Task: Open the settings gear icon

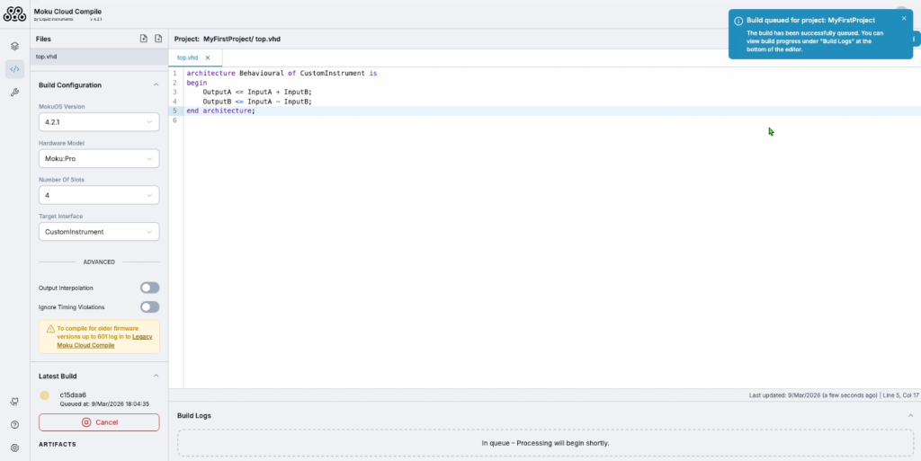Action: click(14, 448)
